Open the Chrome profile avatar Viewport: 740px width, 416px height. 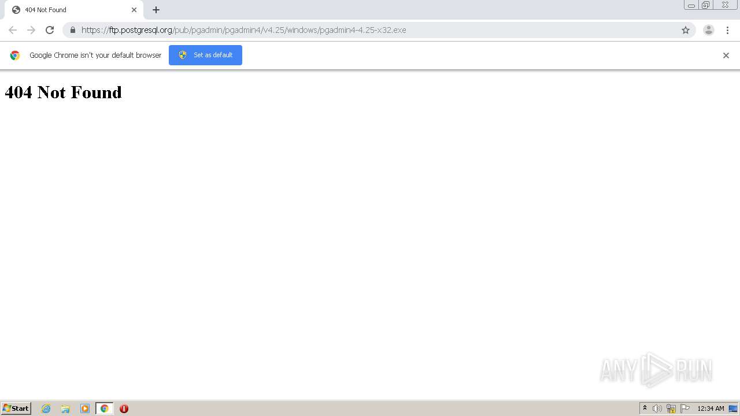click(x=709, y=30)
